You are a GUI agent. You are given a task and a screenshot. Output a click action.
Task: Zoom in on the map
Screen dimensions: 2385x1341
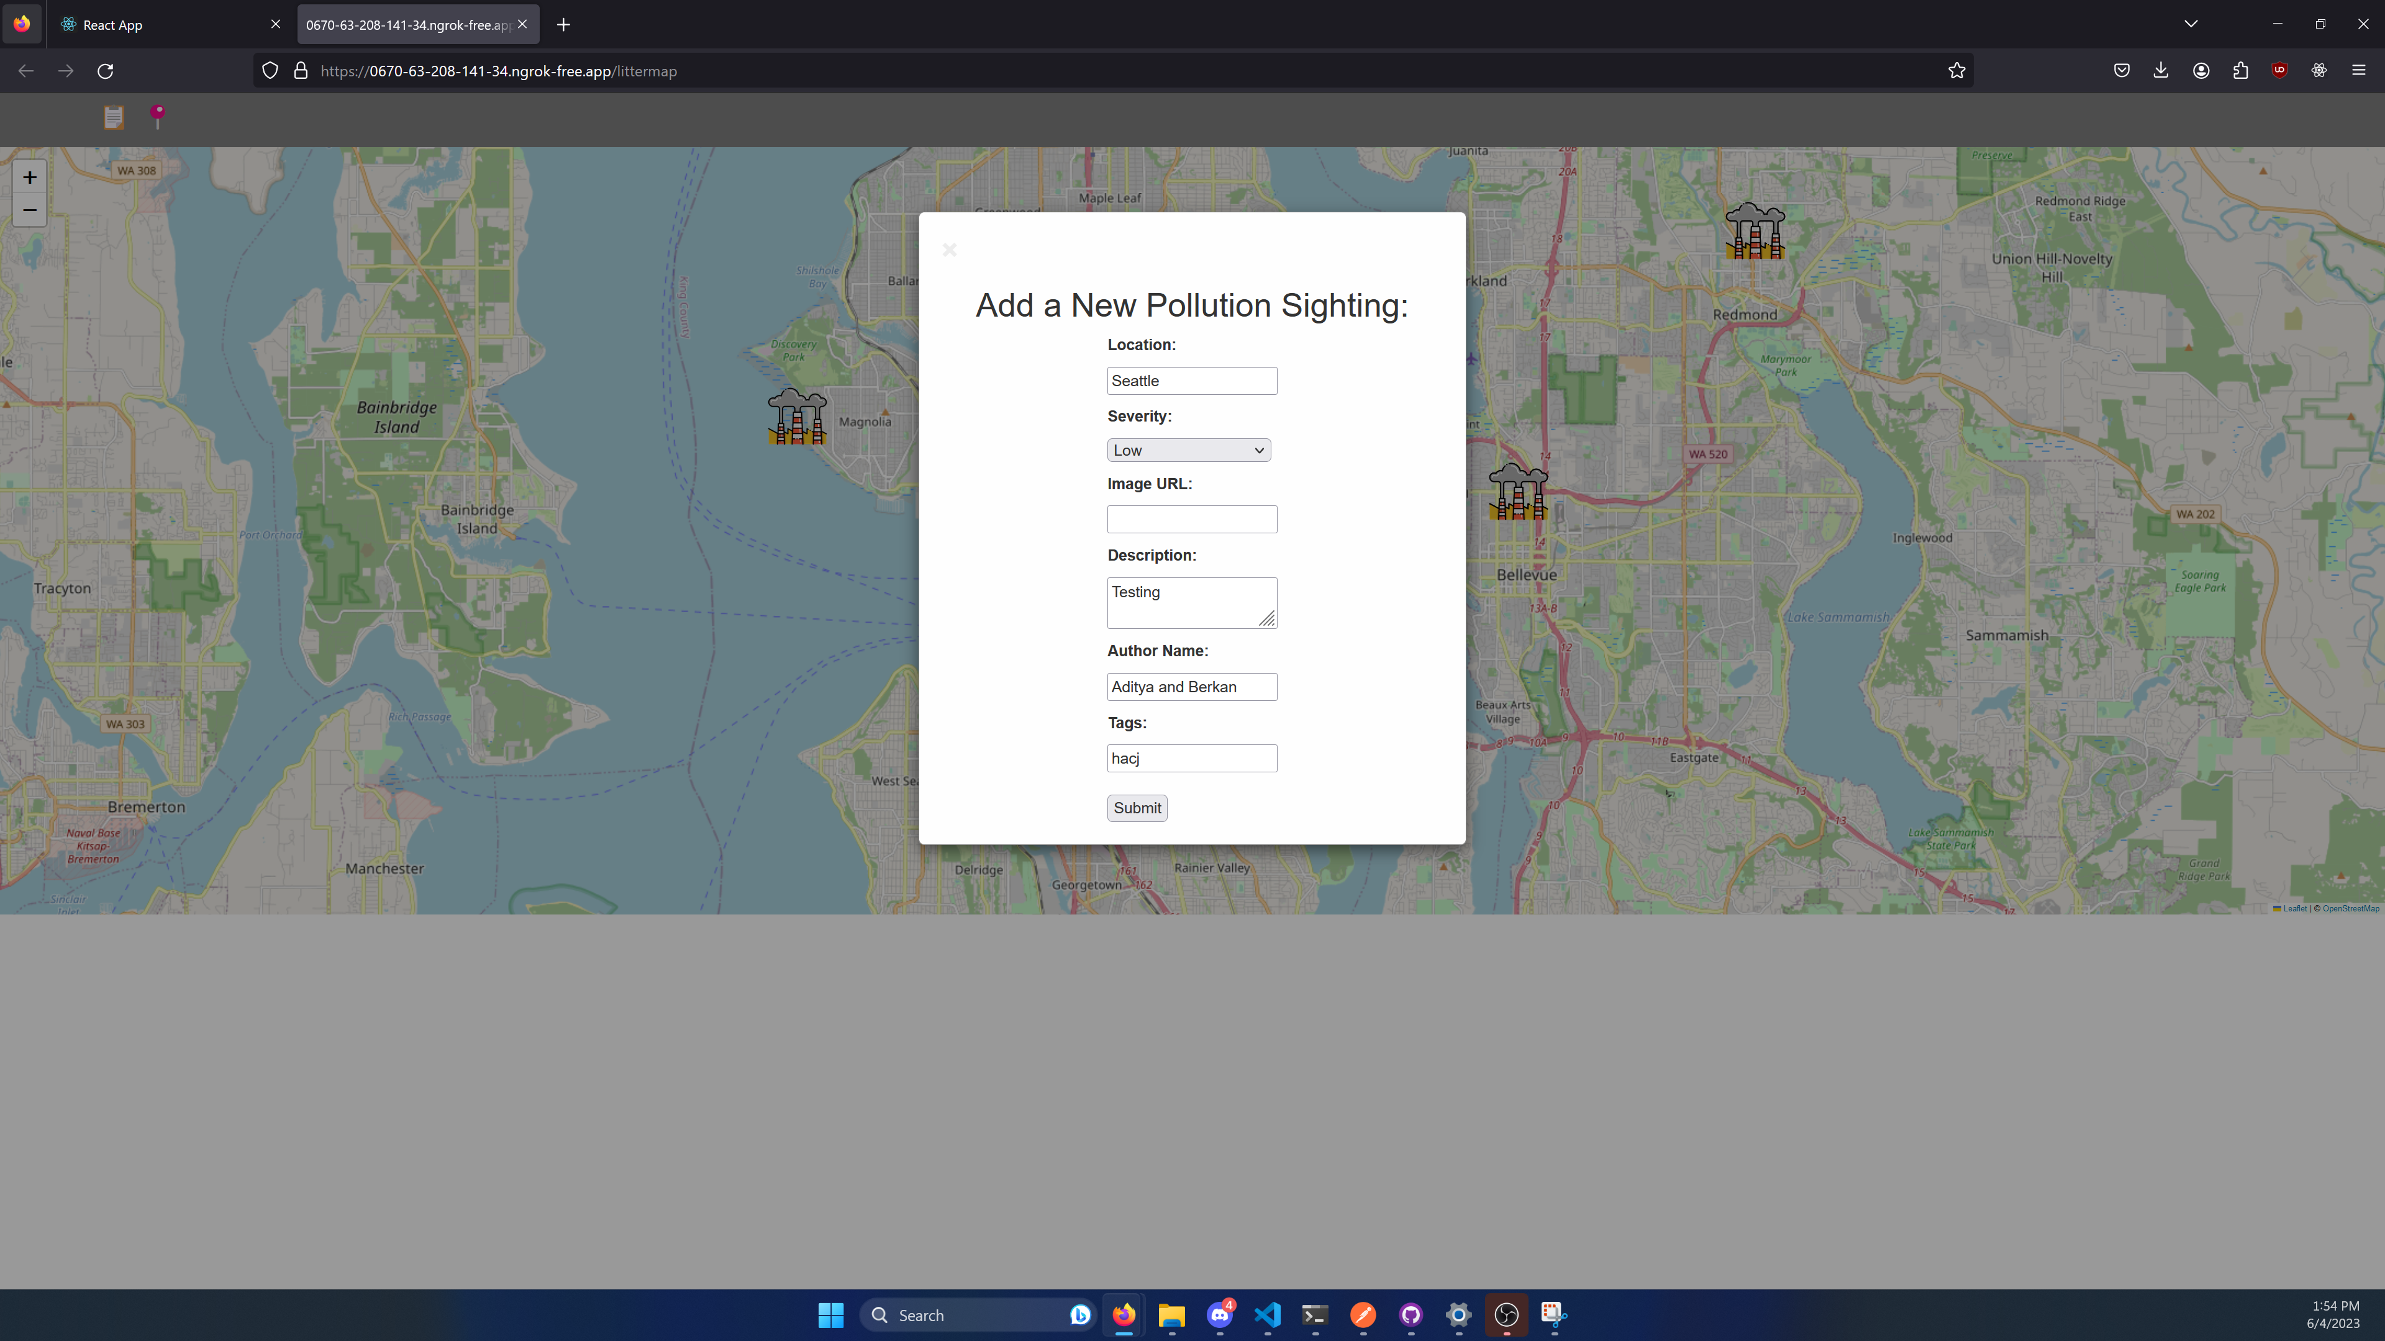pyautogui.click(x=30, y=177)
